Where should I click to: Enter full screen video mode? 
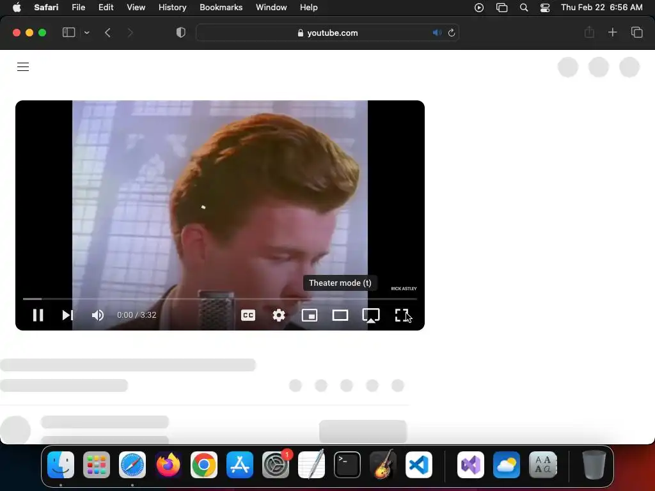click(402, 315)
